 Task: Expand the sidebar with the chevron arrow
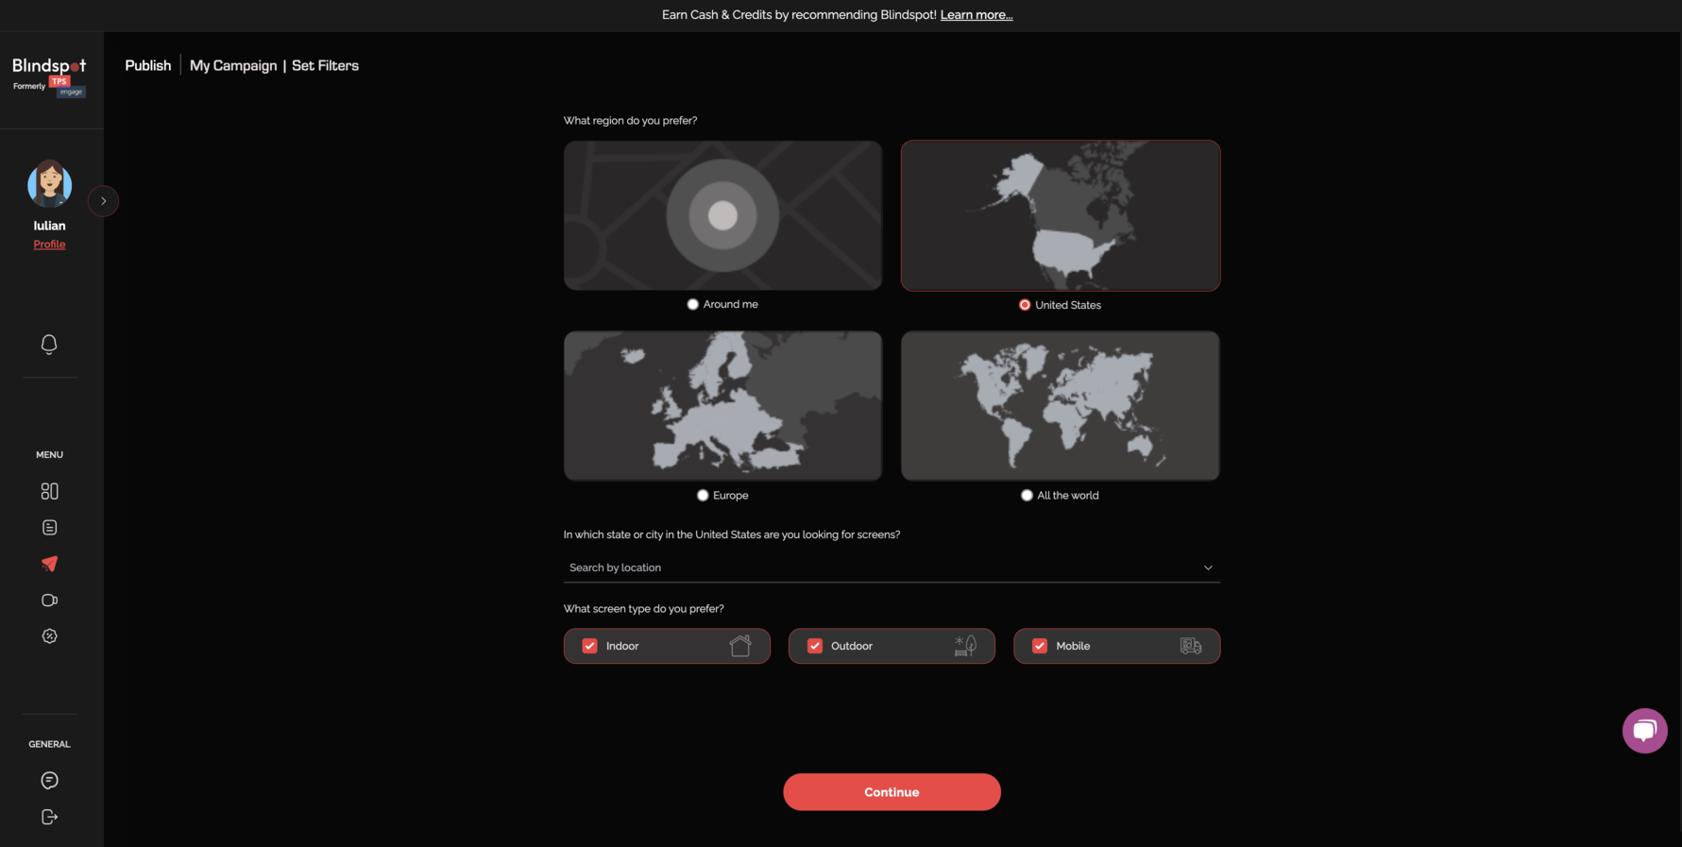point(103,201)
